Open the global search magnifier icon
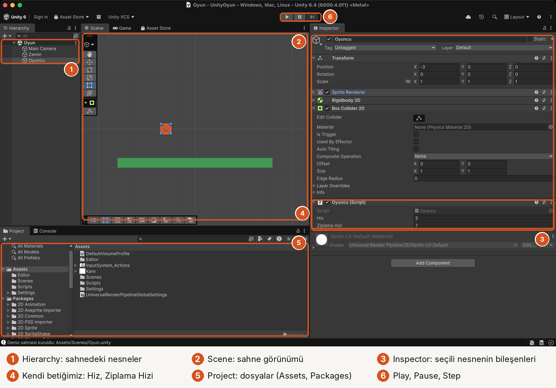Viewport: 556px width, 388px height. 495,17
